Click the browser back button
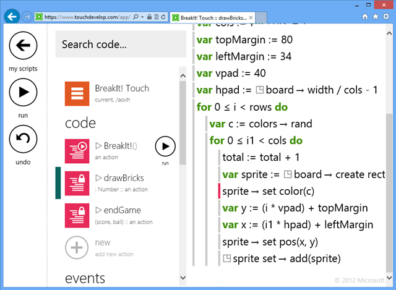The width and height of the screenshot is (396, 290). click(x=12, y=17)
